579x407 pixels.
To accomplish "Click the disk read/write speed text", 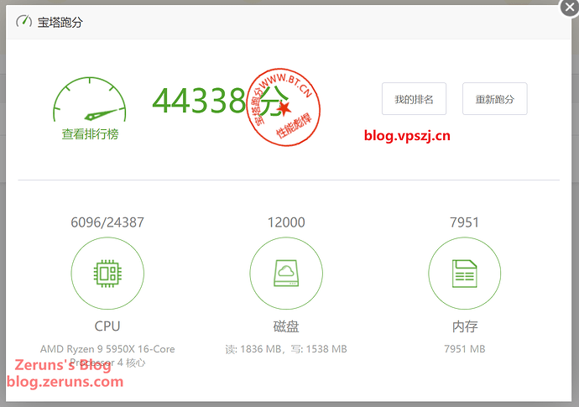I will pos(286,348).
